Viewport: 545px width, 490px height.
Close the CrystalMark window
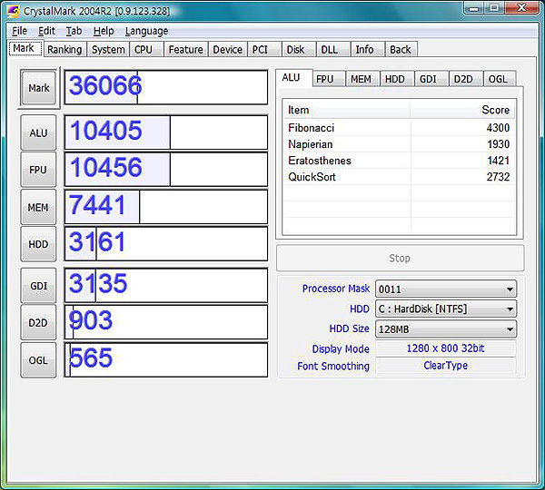point(520,8)
